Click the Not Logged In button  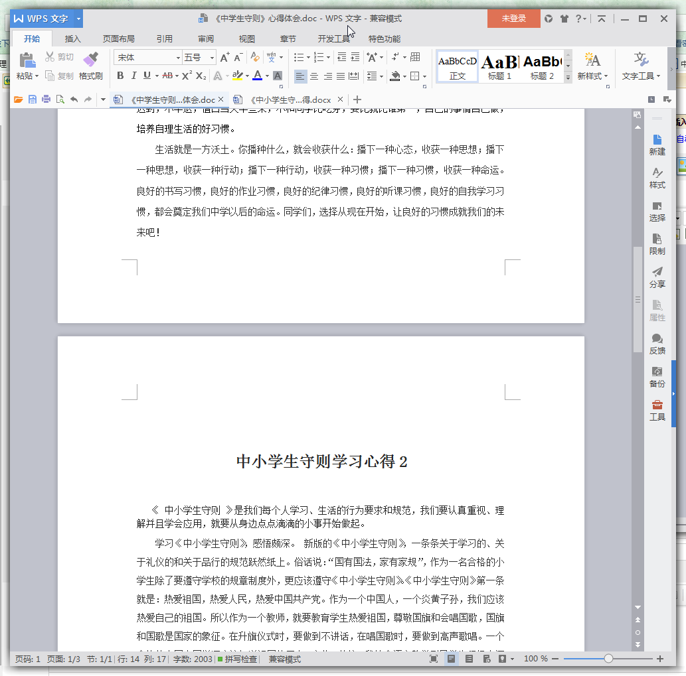[x=513, y=19]
